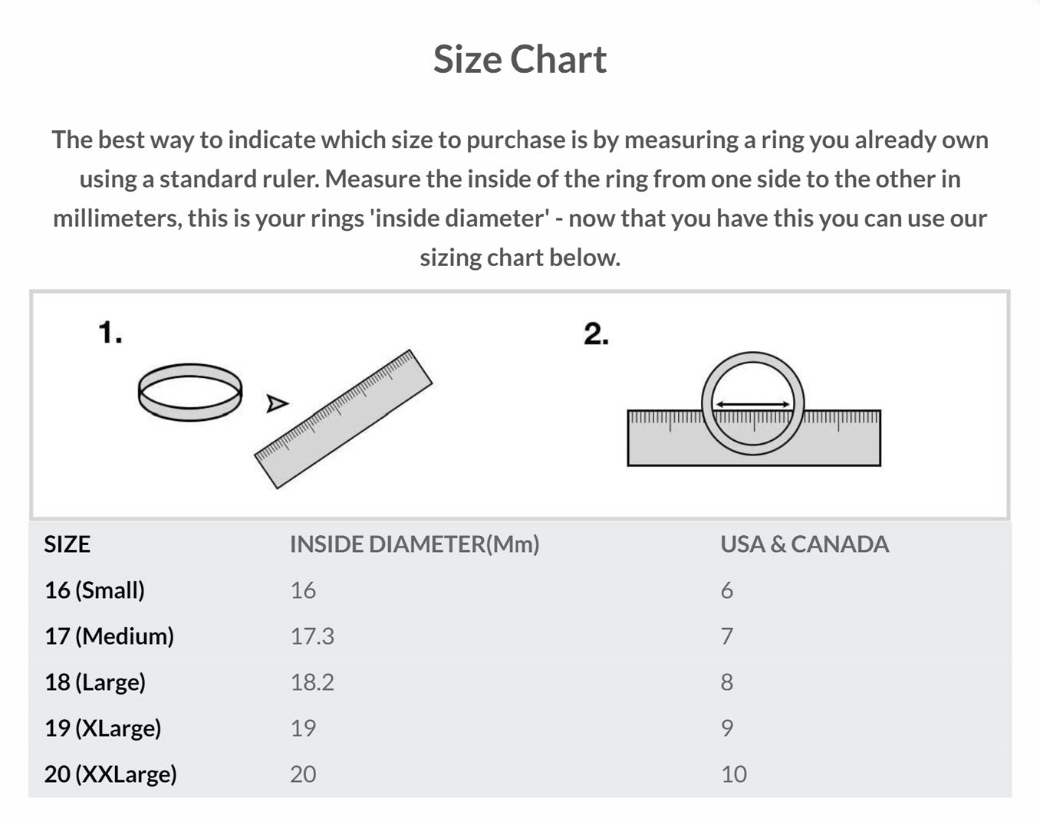The height and width of the screenshot is (825, 1040).
Task: Click the step number 1 label
Action: (110, 334)
